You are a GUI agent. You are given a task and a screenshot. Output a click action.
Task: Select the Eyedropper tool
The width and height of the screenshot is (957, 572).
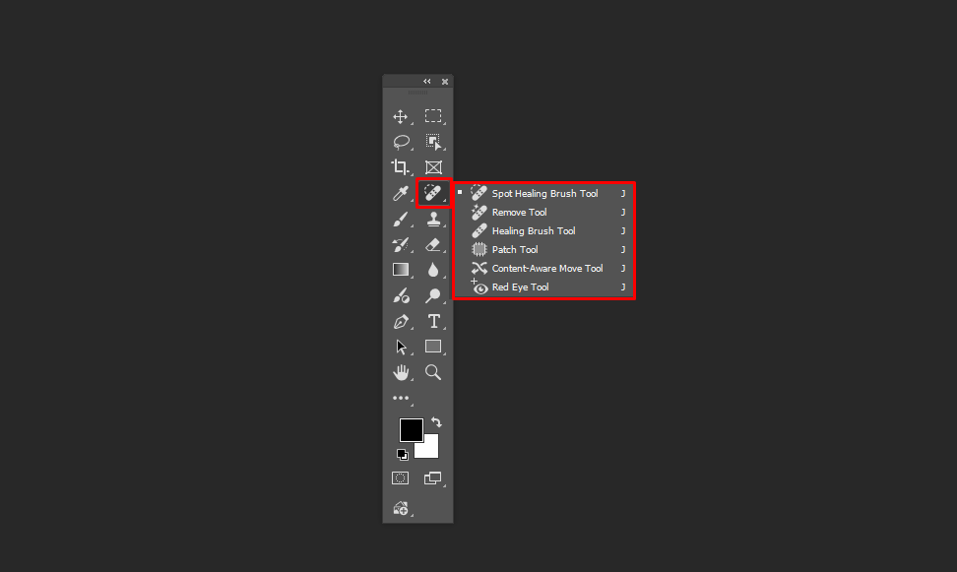[401, 194]
